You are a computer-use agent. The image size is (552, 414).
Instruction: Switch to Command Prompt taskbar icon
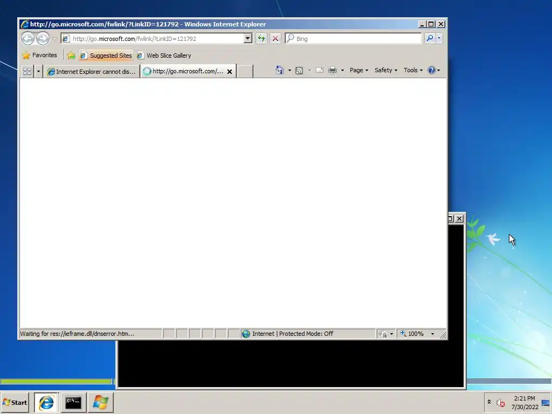tap(73, 402)
